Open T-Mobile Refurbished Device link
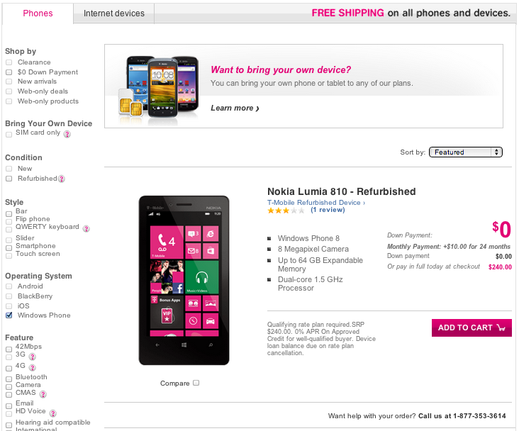519x431 pixels. coord(316,203)
